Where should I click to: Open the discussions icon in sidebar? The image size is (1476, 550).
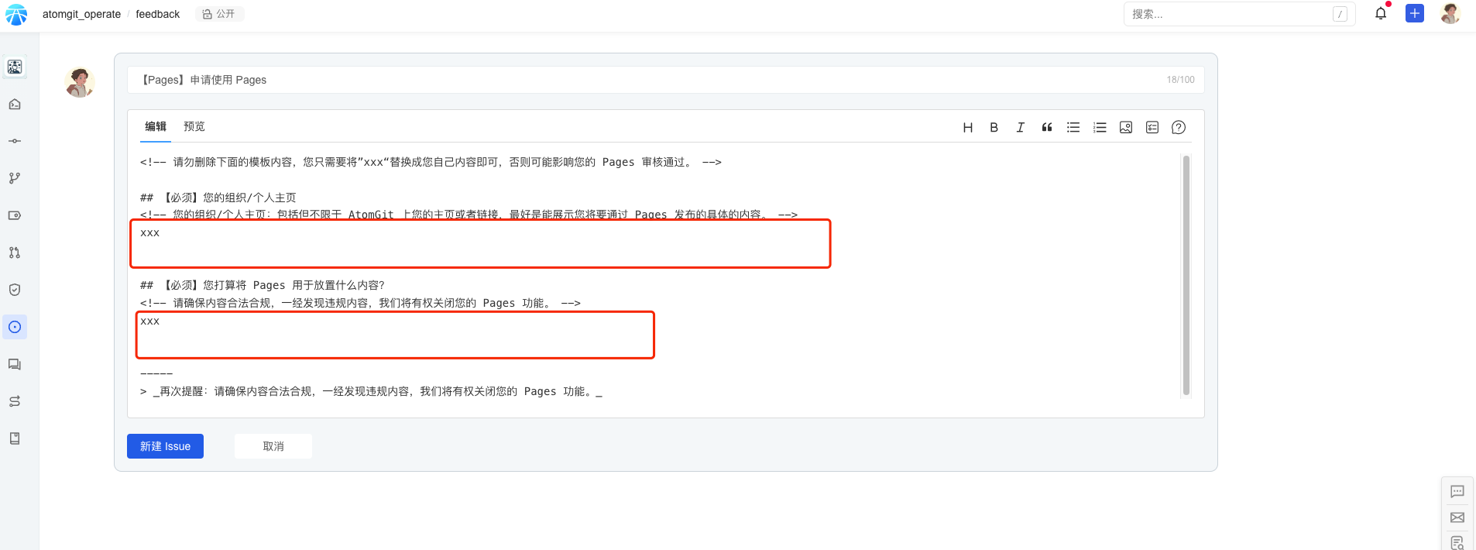(15, 364)
